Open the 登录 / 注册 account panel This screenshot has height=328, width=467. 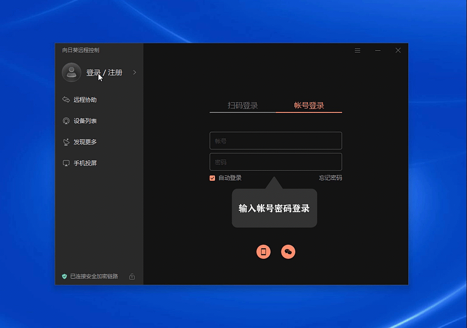tap(104, 73)
